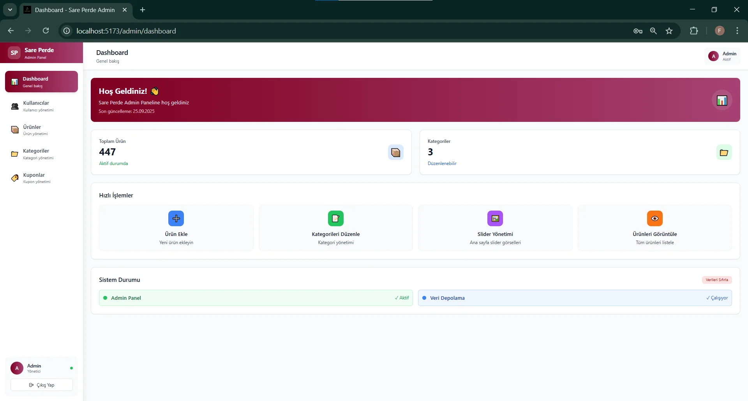Image resolution: width=748 pixels, height=401 pixels.
Task: Click the Kuponlar tag icon
Action: click(15, 178)
